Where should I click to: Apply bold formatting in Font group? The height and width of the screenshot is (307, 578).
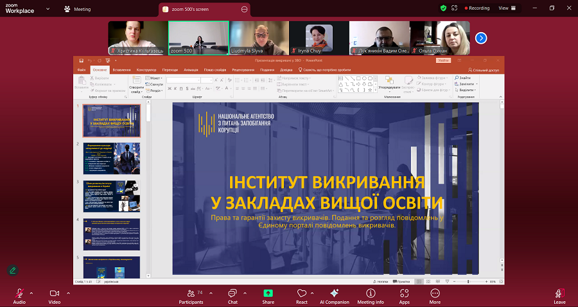pyautogui.click(x=169, y=89)
